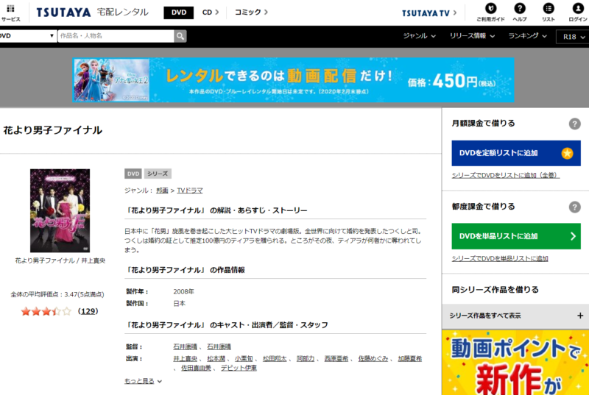Open cast member 小栗旬 link
The height and width of the screenshot is (395, 589).
tap(244, 359)
